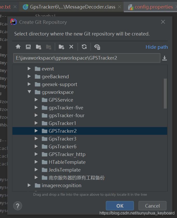The image size is (177, 218).
Task: Go to the Home directory icon
Action: click(x=18, y=47)
